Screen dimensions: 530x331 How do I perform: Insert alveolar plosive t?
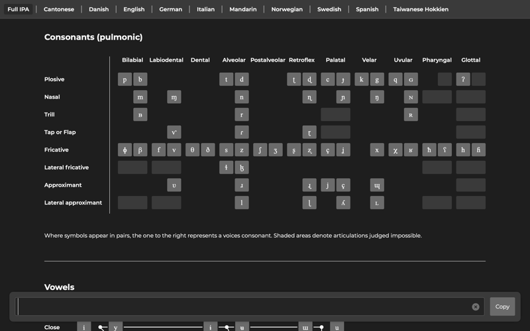(226, 79)
